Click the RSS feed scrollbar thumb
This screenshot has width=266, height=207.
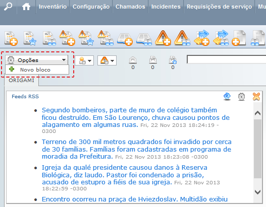(x=258, y=149)
